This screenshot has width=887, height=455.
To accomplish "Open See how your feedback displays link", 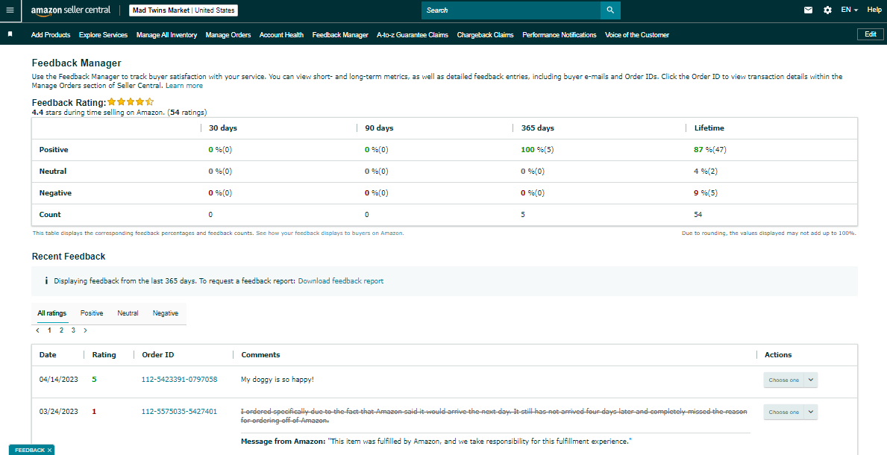I will click(330, 233).
